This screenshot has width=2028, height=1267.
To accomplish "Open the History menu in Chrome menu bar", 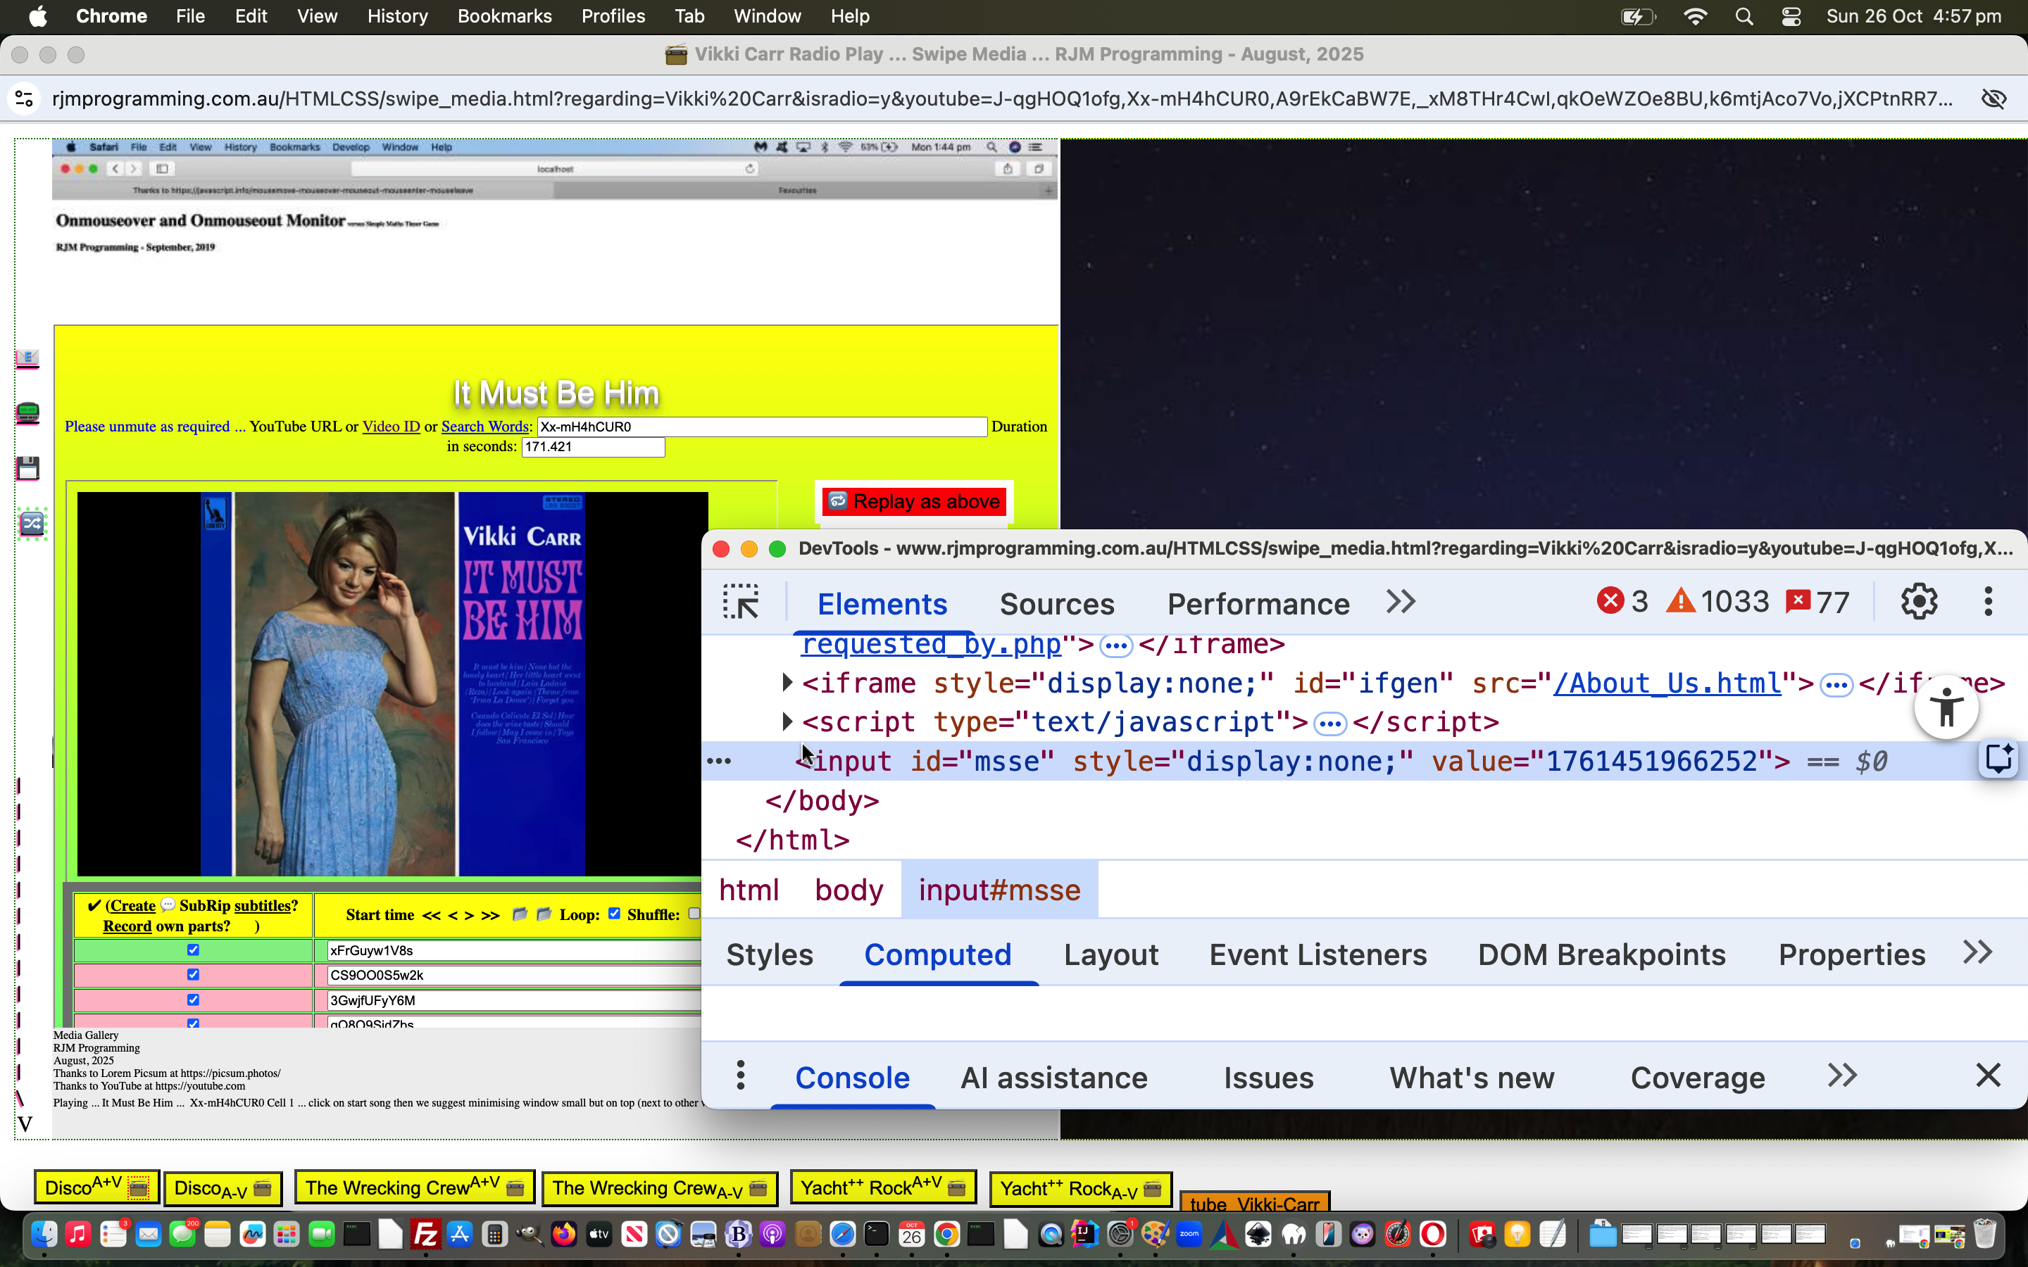I will (397, 16).
